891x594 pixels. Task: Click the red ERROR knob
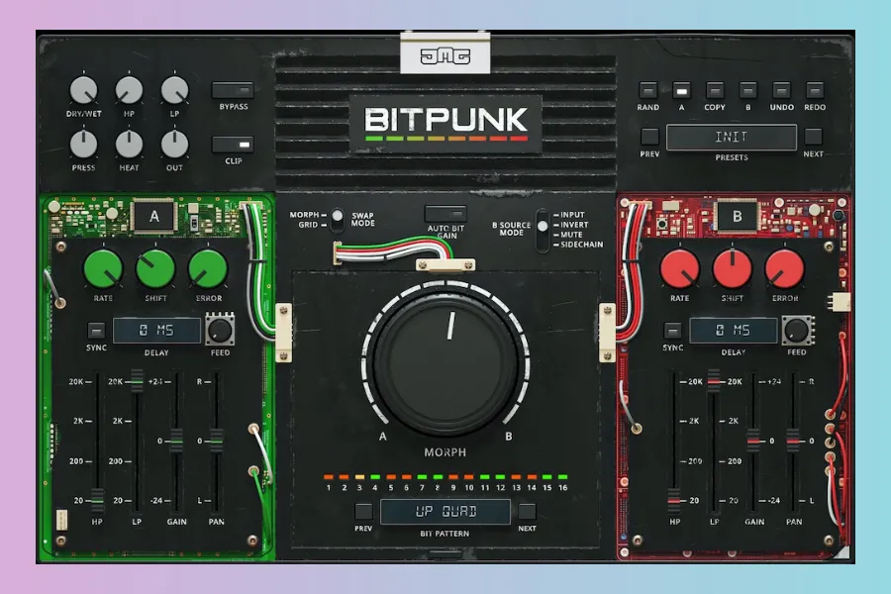(784, 268)
